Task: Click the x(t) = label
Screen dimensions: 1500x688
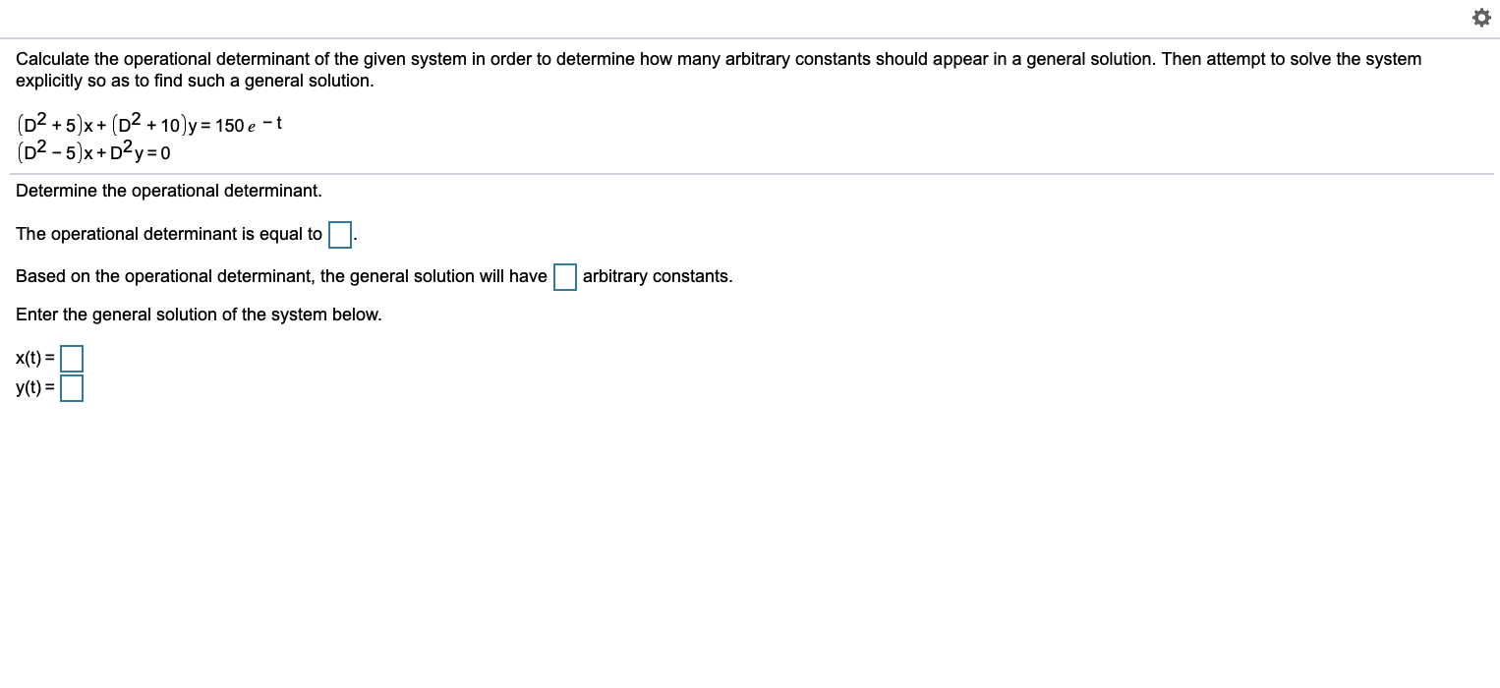Action: point(33,358)
